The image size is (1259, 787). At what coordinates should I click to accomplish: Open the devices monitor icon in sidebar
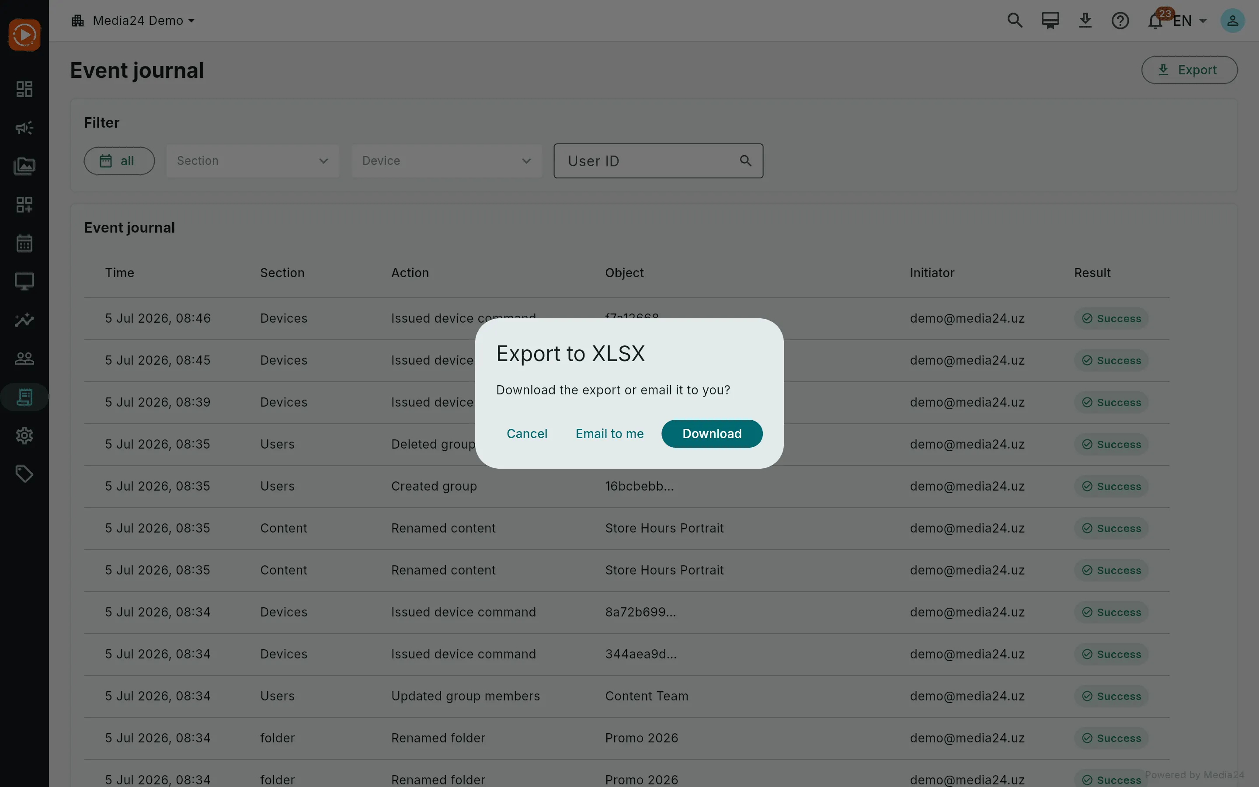pyautogui.click(x=24, y=282)
